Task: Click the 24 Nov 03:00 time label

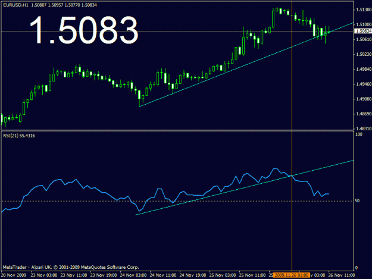Action: (x=133, y=275)
